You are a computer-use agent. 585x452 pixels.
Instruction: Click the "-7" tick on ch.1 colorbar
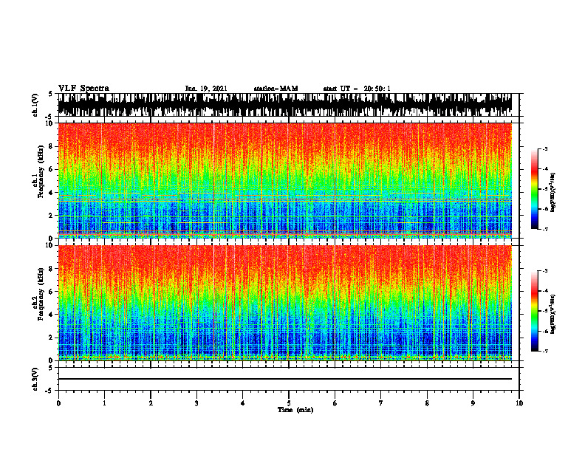[545, 229]
